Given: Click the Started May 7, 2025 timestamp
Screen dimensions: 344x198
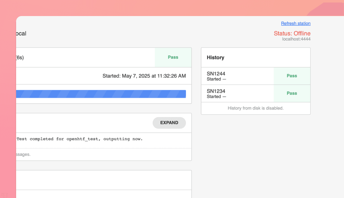Looking at the screenshot, I should (144, 76).
